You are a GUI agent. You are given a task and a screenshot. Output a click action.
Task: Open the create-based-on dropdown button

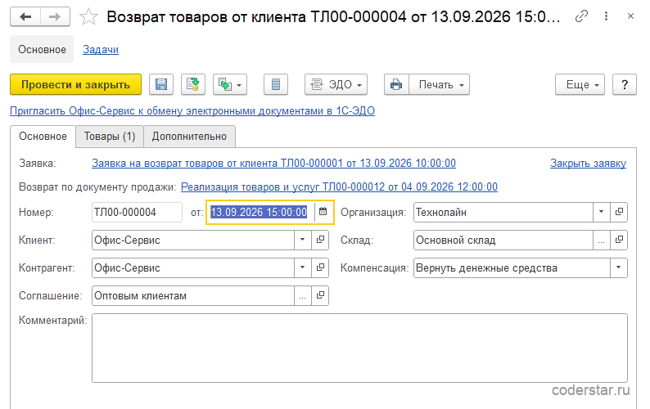click(x=230, y=84)
